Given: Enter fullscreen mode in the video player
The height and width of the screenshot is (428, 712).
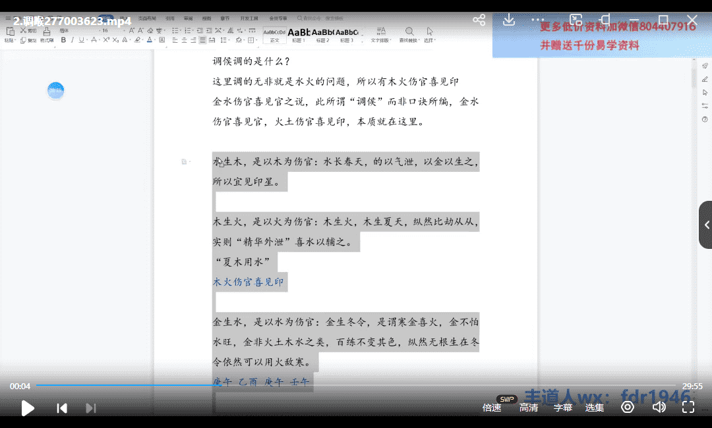Looking at the screenshot, I should [x=688, y=407].
